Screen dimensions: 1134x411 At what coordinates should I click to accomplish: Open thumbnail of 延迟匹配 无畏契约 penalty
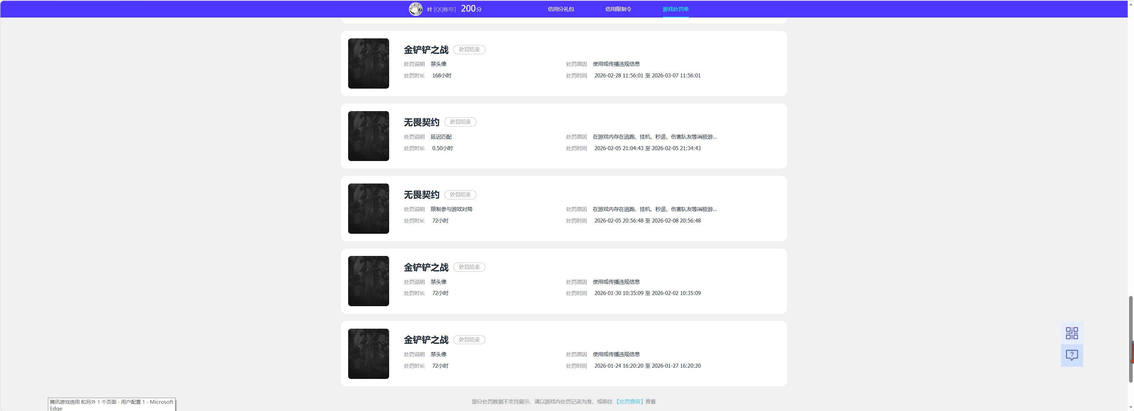click(x=368, y=136)
